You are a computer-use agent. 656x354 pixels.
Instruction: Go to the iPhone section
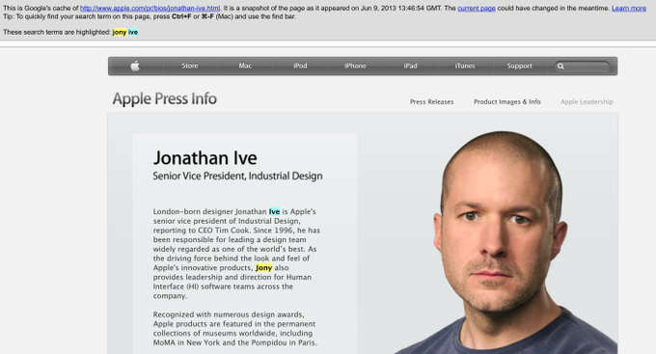click(355, 66)
